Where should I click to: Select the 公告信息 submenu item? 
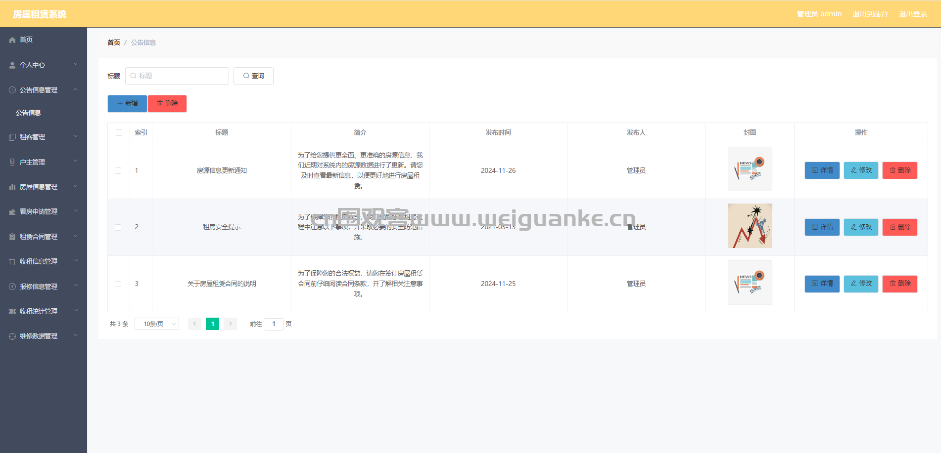point(44,113)
